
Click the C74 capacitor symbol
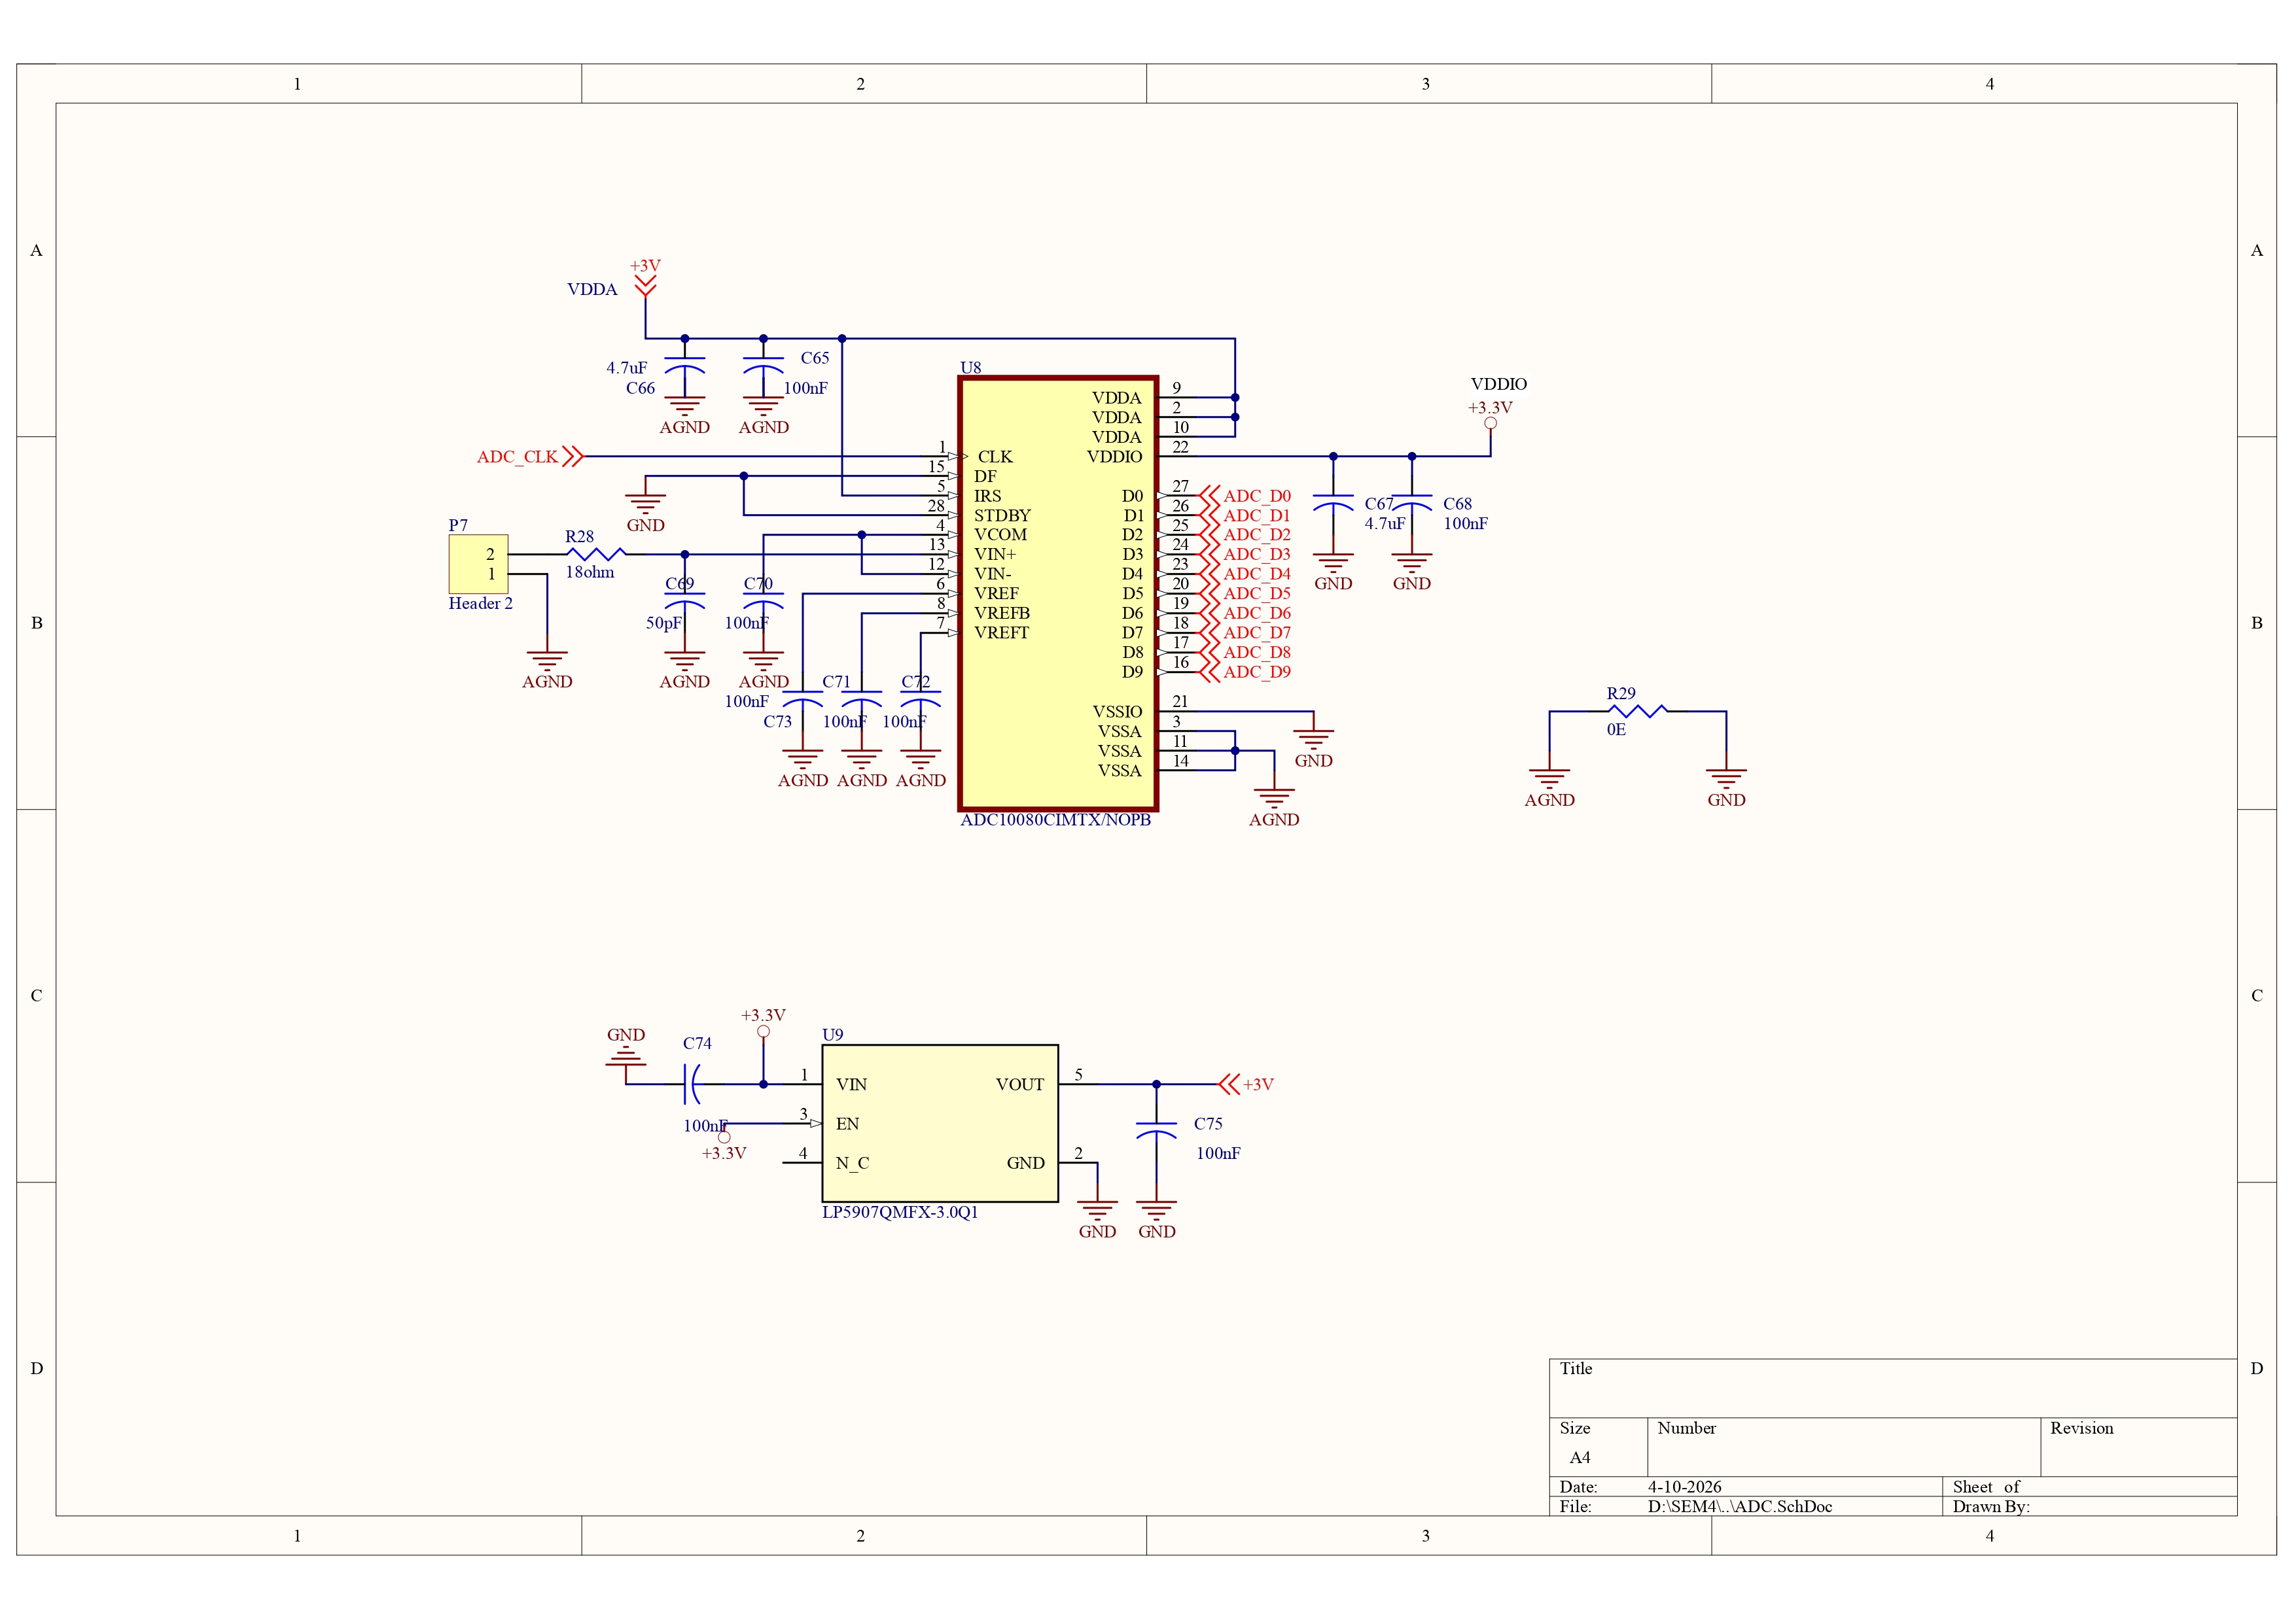point(692,1084)
